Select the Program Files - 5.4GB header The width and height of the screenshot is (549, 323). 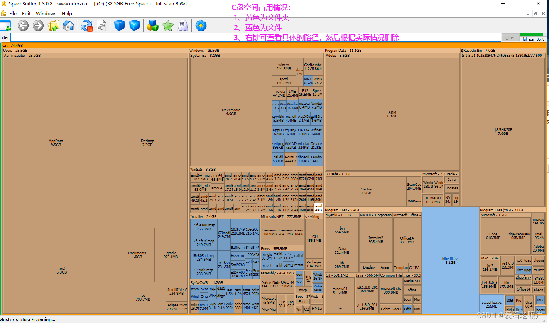click(x=373, y=210)
